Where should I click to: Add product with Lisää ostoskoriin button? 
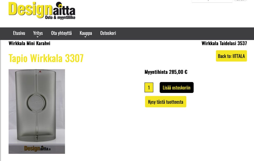click(x=176, y=88)
